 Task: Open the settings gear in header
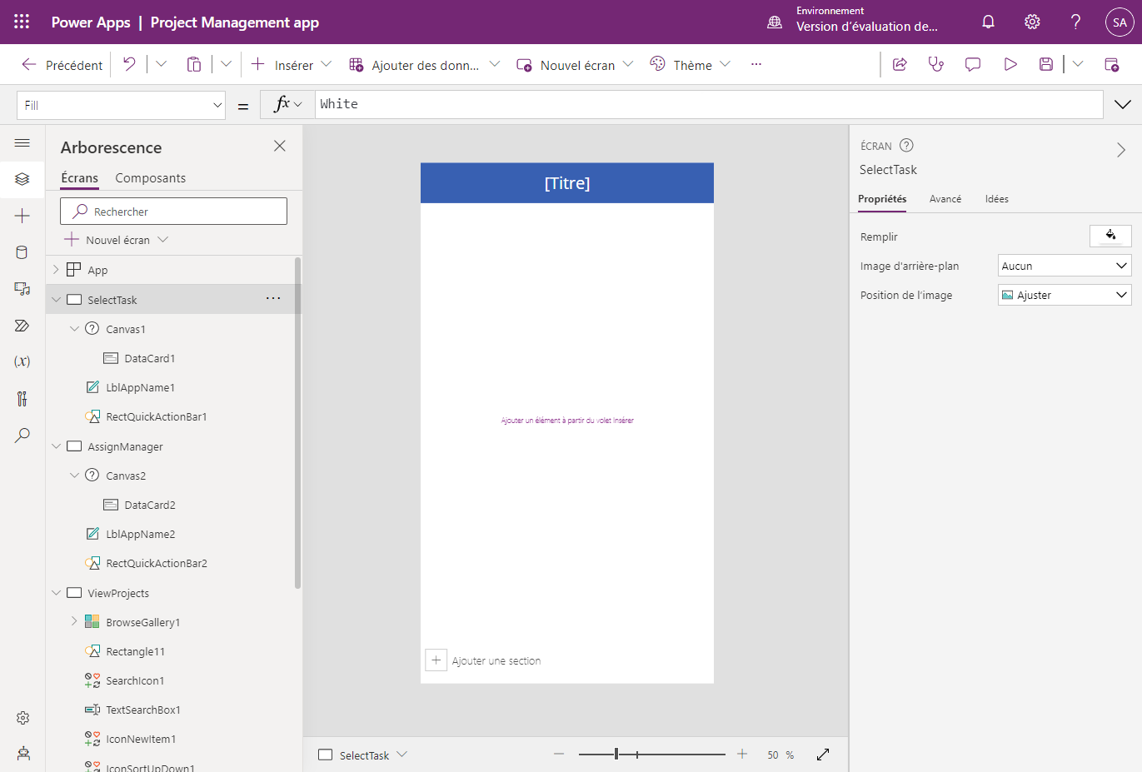[x=1032, y=22]
